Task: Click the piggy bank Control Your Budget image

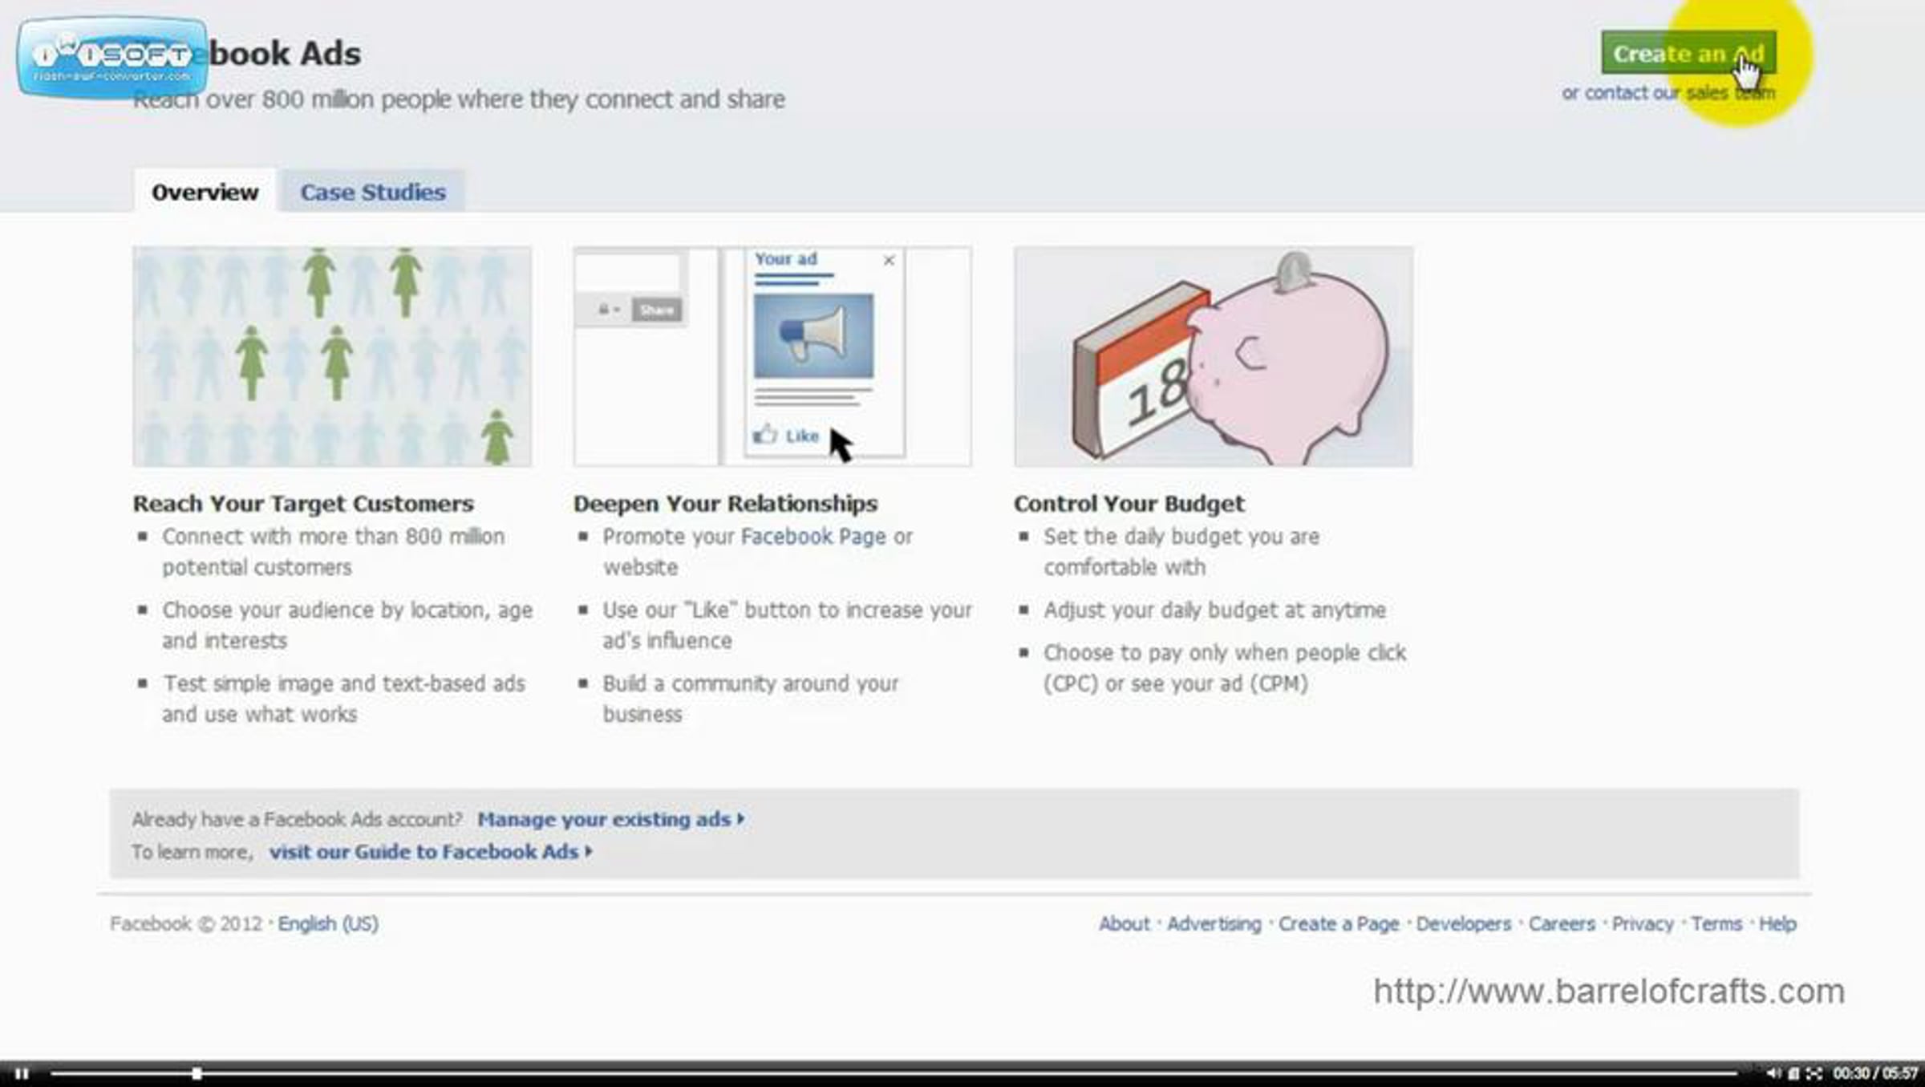Action: [x=1213, y=356]
